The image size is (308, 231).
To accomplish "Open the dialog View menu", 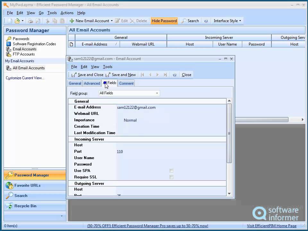I will pyautogui.click(x=95, y=67).
